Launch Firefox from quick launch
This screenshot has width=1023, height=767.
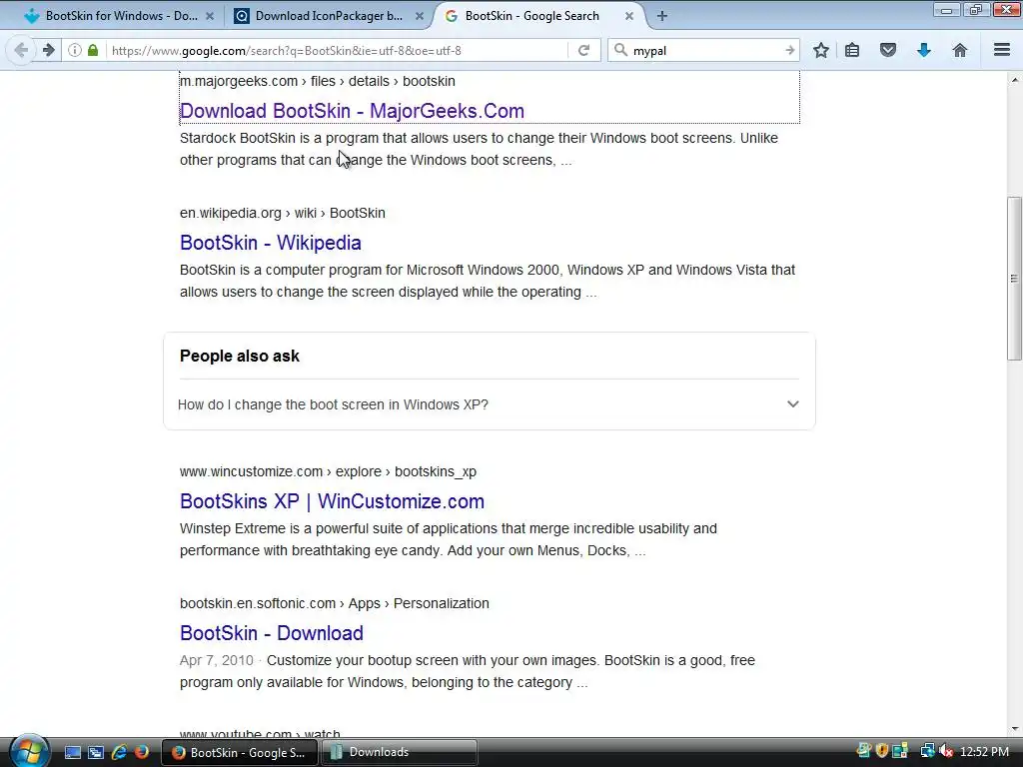142,752
